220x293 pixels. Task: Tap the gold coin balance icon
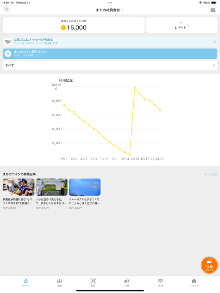[x=63, y=27]
